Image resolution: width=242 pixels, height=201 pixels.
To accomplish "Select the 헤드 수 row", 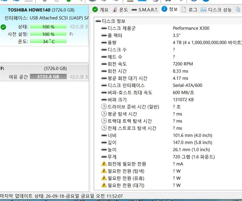I will pyautogui.click(x=115, y=57).
